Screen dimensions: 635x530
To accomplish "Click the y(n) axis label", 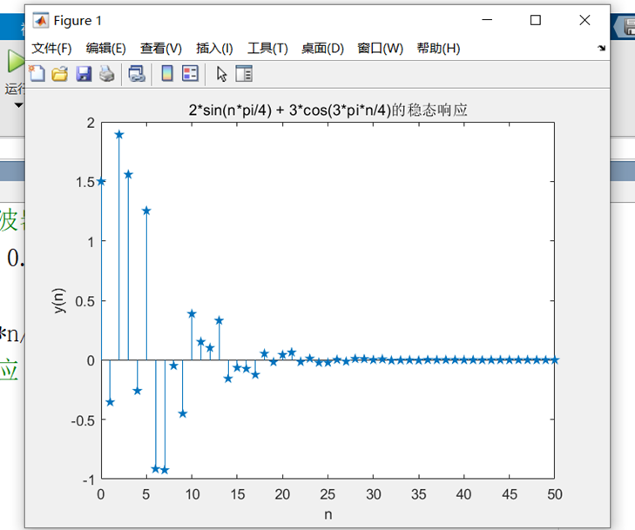I will [x=59, y=300].
